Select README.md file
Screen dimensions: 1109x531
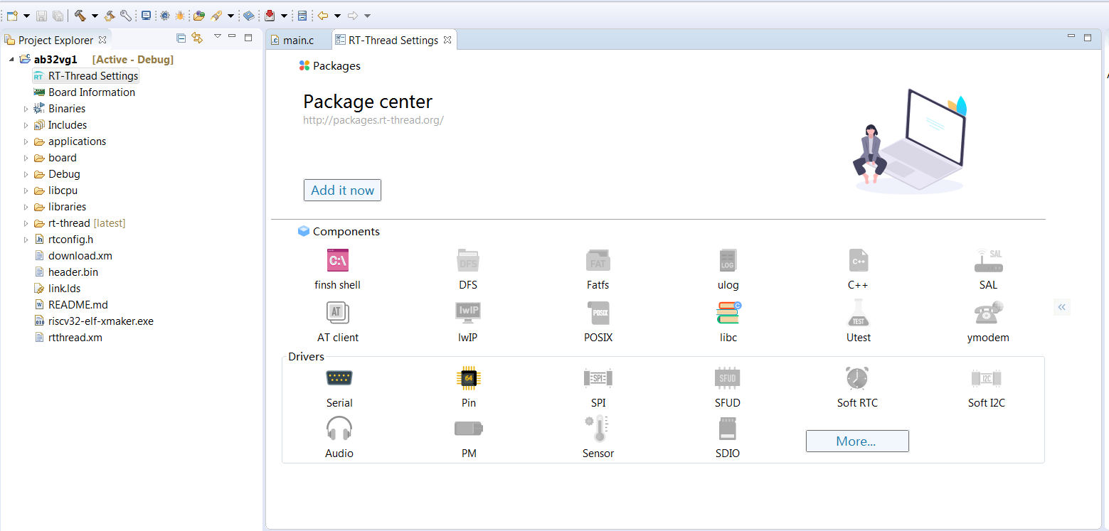71,305
